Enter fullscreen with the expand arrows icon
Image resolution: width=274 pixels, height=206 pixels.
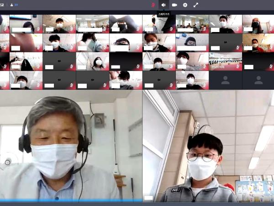coord(196,5)
